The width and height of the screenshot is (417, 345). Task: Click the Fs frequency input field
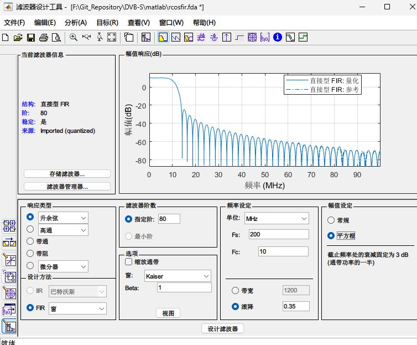pos(279,234)
